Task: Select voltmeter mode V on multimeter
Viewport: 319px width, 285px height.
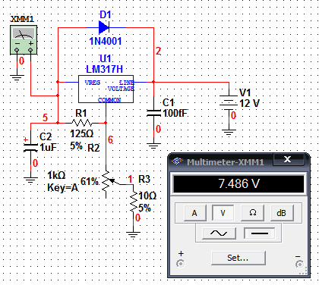Action: [x=223, y=213]
